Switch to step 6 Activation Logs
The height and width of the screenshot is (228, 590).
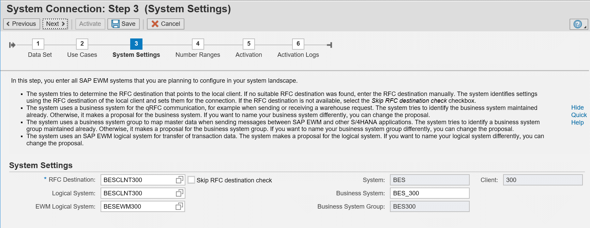[298, 44]
